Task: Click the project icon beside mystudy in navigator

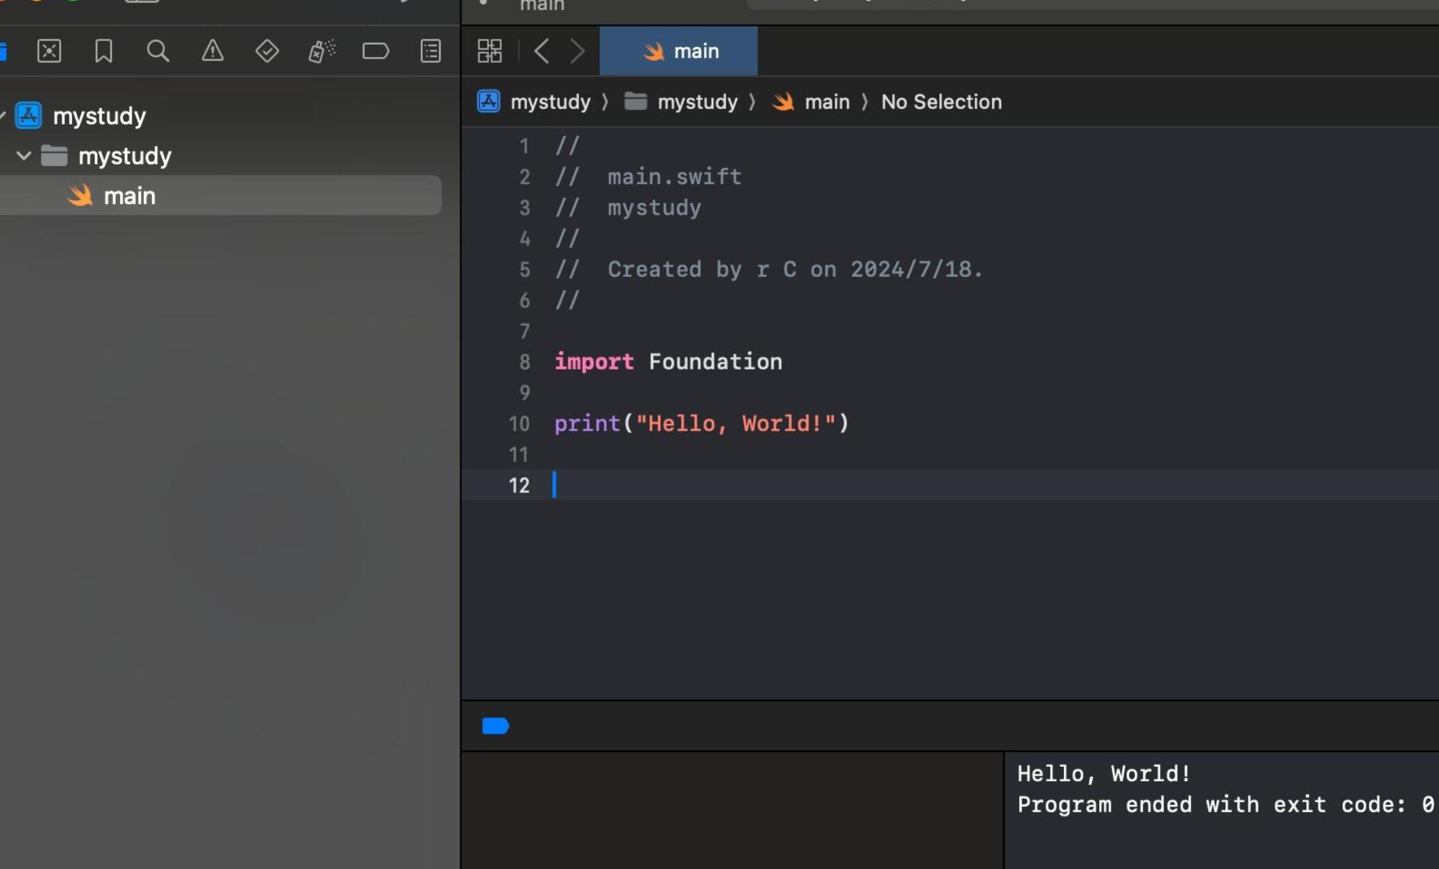Action: [29, 115]
